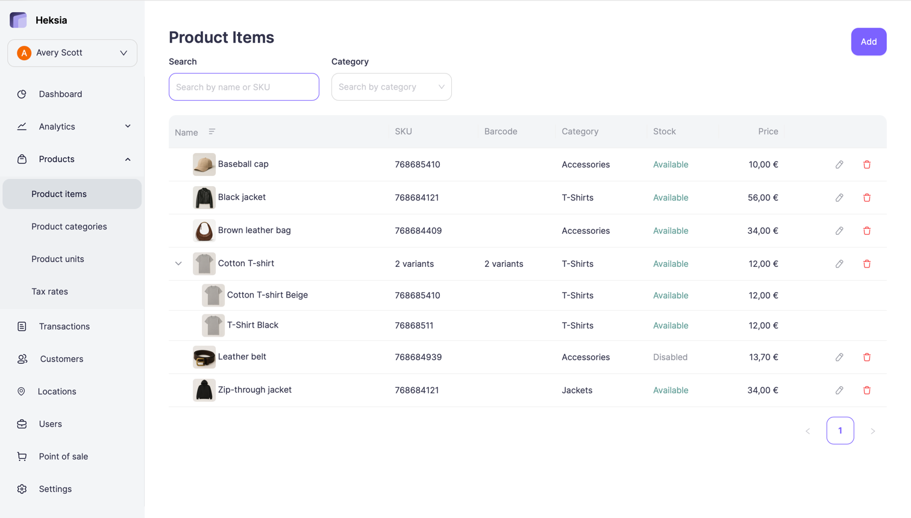Delete the Cotton T-shirt product
The image size is (911, 518).
866,264
